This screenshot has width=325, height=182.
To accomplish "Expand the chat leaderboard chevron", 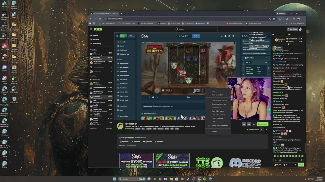I will pos(288,44).
